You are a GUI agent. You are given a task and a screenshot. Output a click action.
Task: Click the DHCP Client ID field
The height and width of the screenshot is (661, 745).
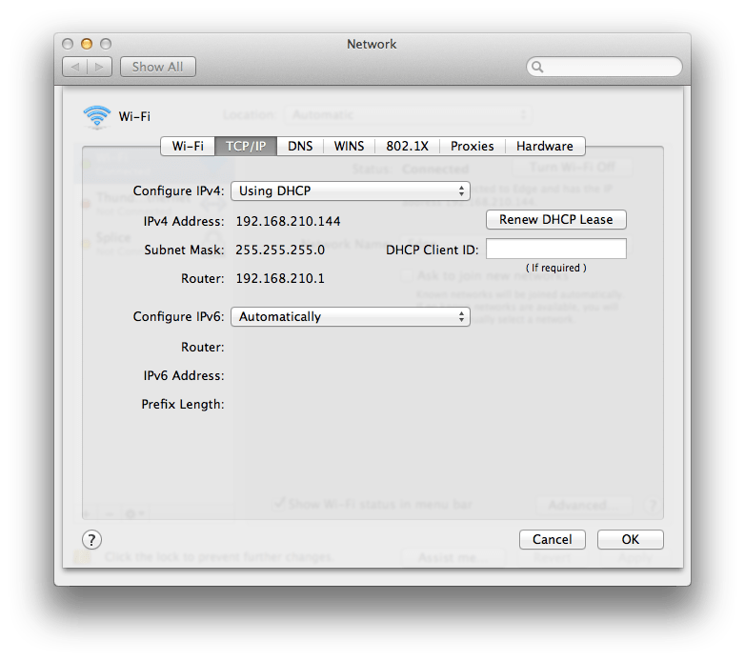click(556, 249)
